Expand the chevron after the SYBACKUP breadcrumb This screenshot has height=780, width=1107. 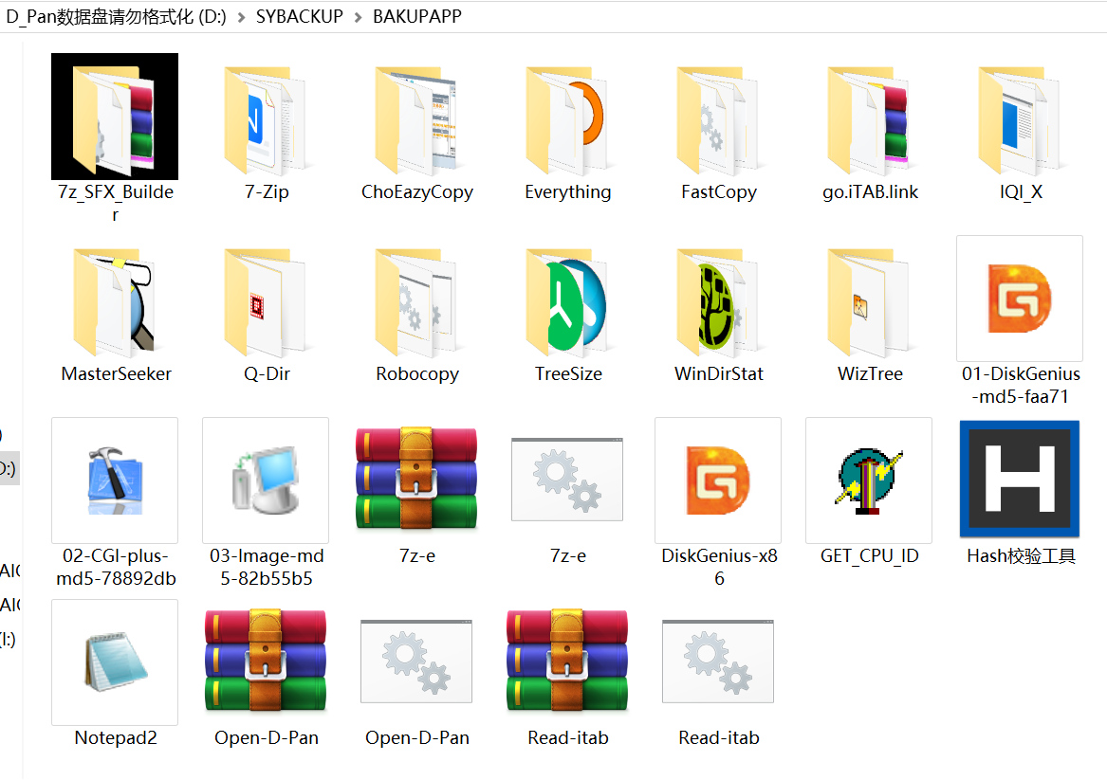[x=358, y=17]
